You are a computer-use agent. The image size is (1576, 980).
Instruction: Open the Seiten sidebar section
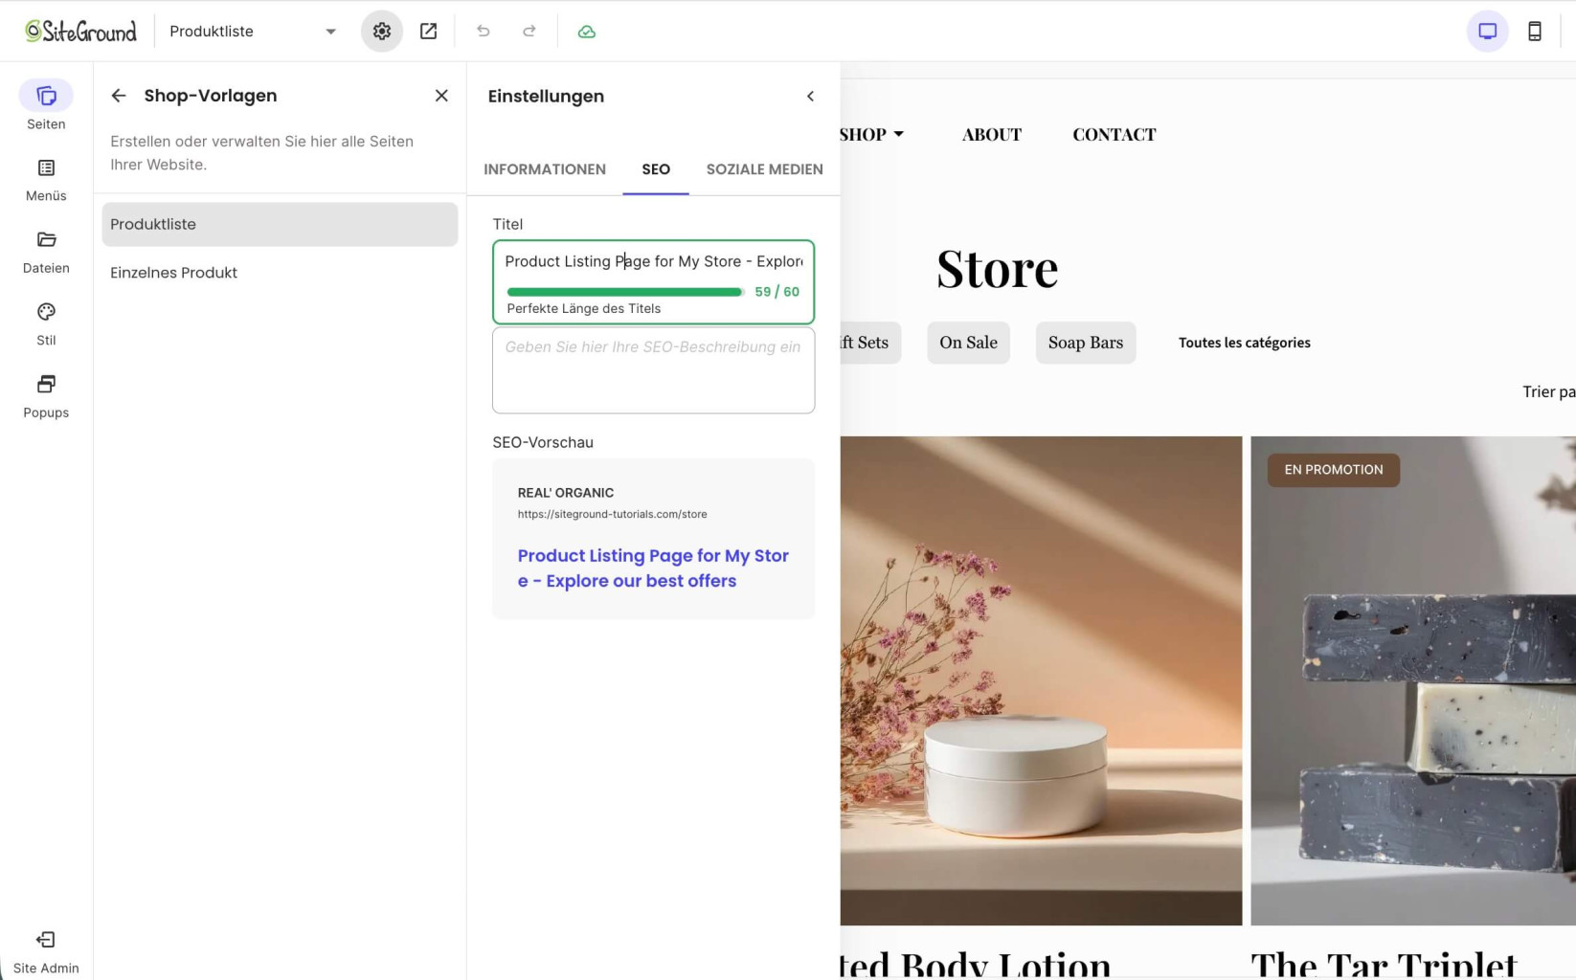tap(46, 105)
